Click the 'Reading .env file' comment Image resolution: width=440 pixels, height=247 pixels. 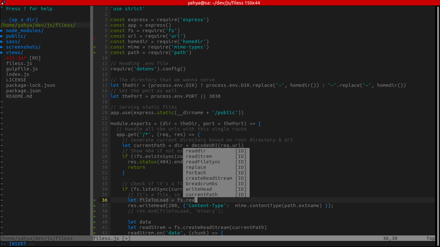coord(139,63)
